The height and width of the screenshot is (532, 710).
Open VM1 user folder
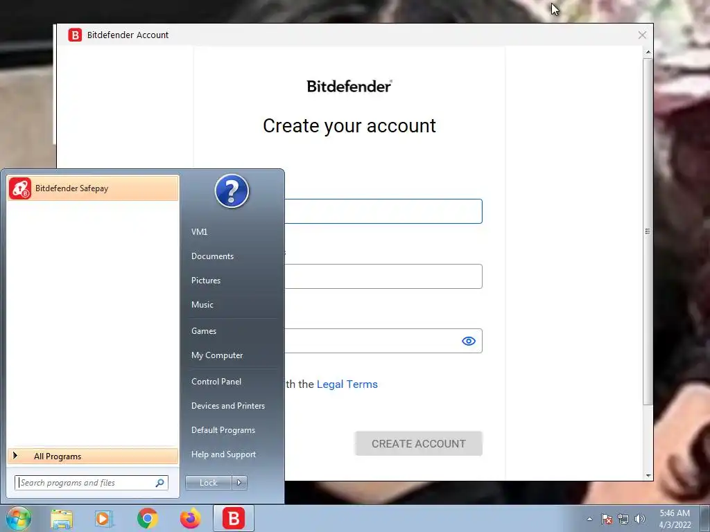tap(199, 231)
